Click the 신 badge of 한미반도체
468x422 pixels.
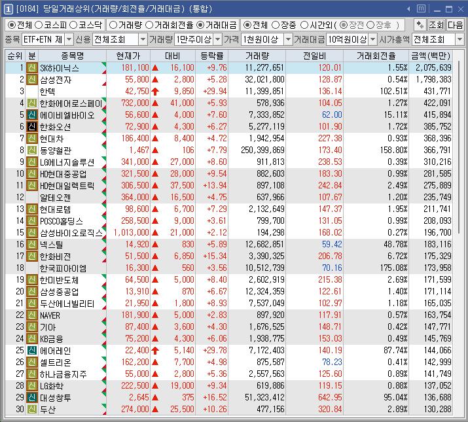click(x=32, y=279)
